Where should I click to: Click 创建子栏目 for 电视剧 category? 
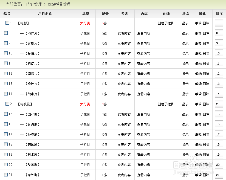[x=166, y=104]
